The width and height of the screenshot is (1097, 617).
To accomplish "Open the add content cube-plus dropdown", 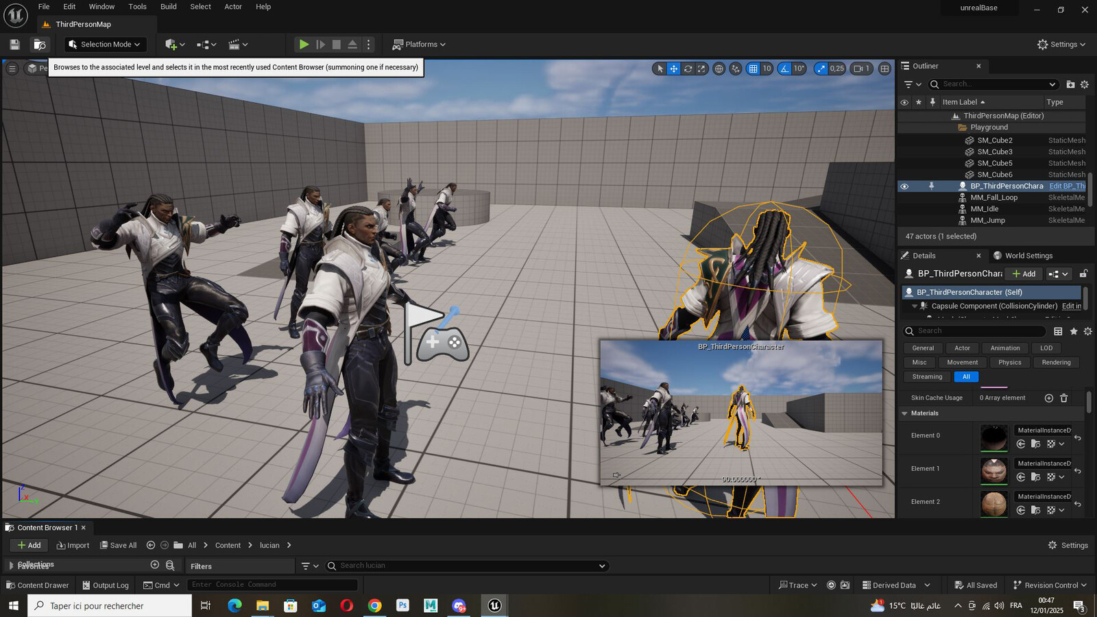I will pyautogui.click(x=175, y=45).
